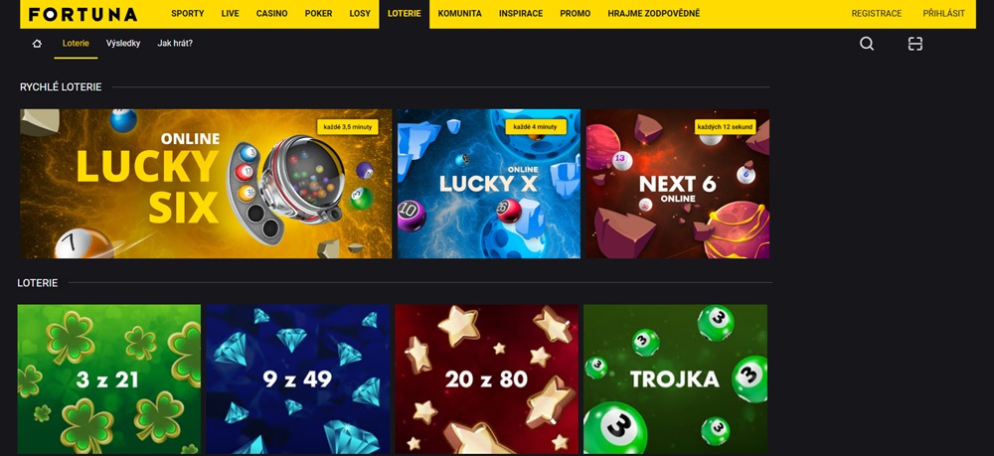Open the Trojka lottery tile
Viewport: 994px width, 456px height.
[675, 380]
